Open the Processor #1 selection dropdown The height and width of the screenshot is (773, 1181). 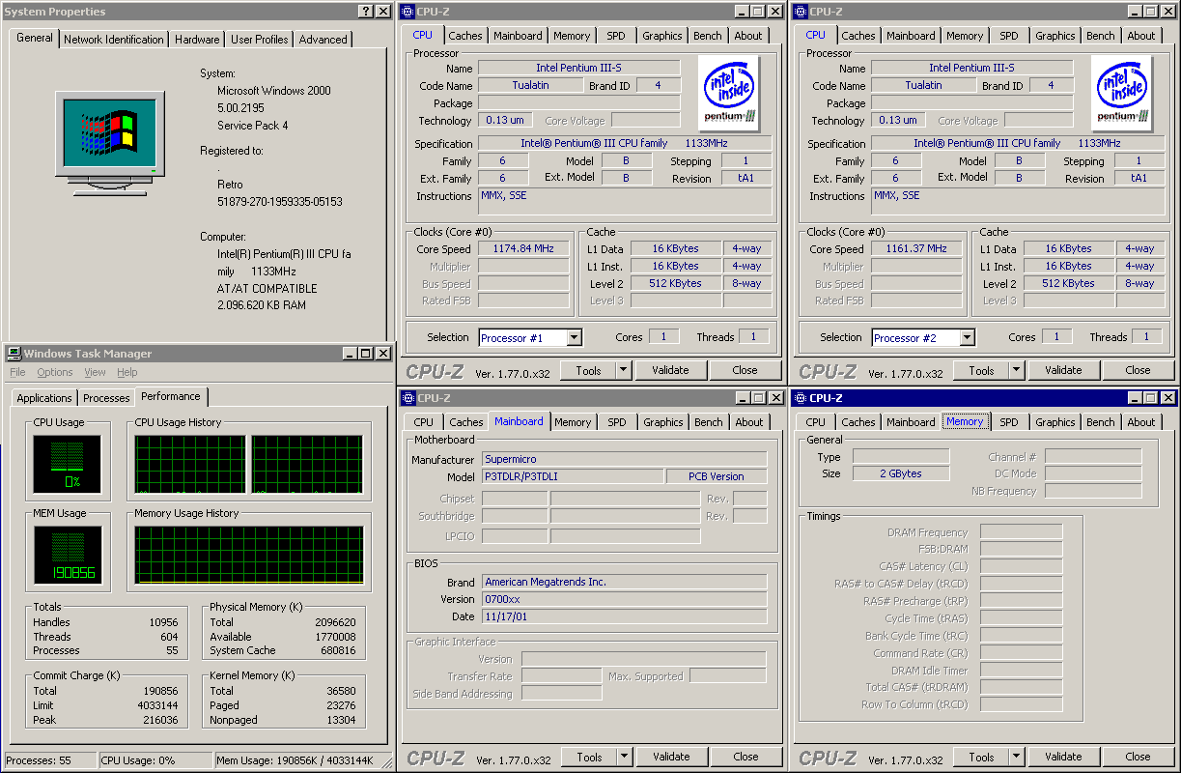(575, 338)
